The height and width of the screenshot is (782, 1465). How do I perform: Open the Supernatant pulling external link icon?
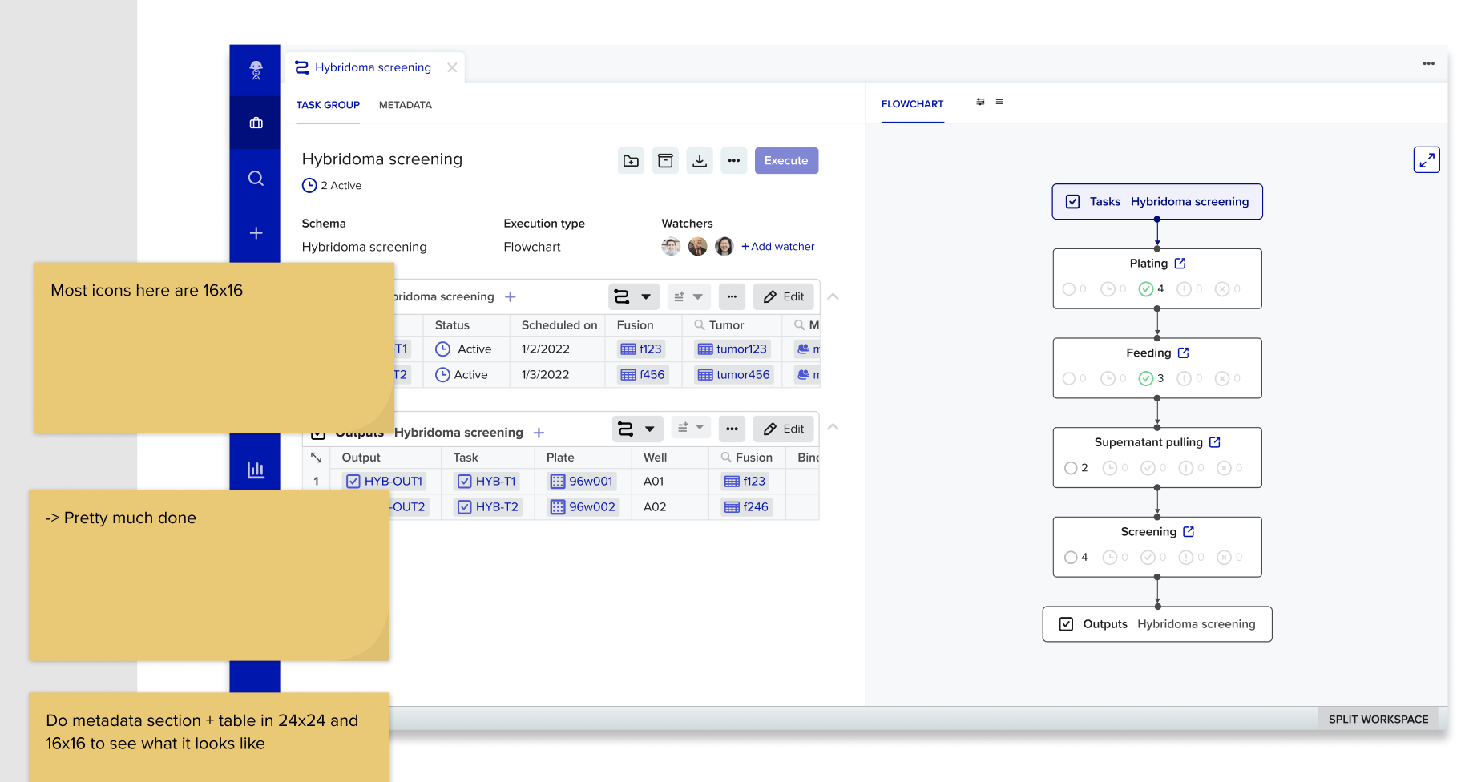pyautogui.click(x=1215, y=442)
